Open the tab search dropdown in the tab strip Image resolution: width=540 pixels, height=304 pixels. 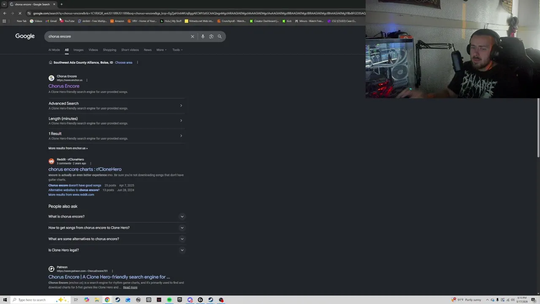coord(4,4)
